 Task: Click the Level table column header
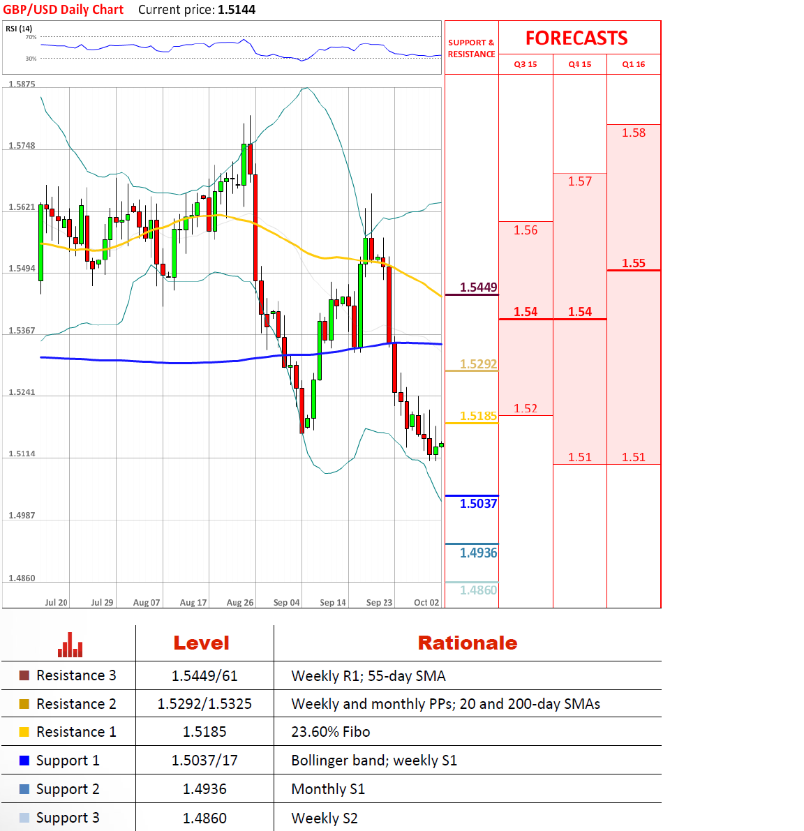coord(202,643)
